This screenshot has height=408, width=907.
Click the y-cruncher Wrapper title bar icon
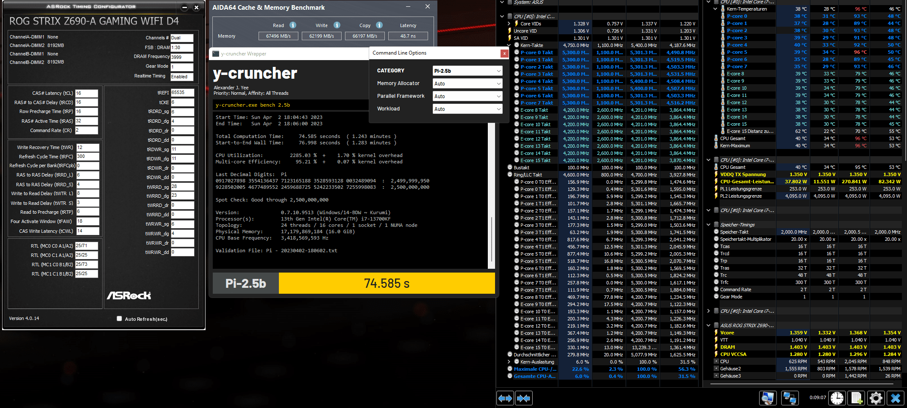216,54
